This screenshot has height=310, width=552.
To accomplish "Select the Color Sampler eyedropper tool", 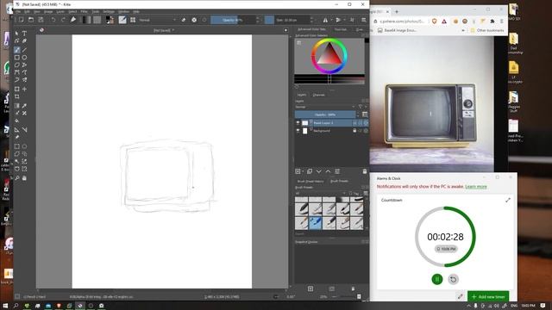I will pyautogui.click(x=24, y=105).
